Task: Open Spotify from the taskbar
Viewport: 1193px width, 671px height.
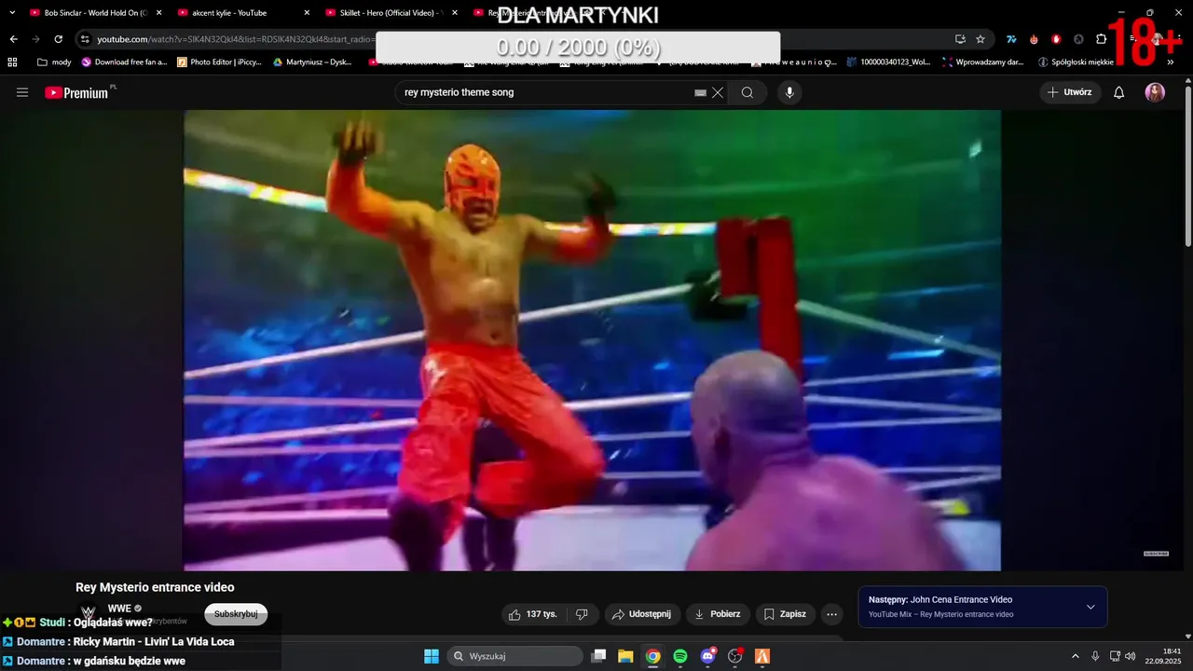Action: pos(680,656)
